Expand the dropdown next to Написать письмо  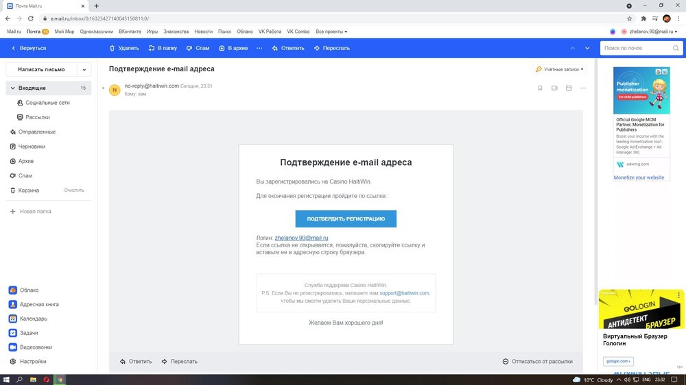84,69
